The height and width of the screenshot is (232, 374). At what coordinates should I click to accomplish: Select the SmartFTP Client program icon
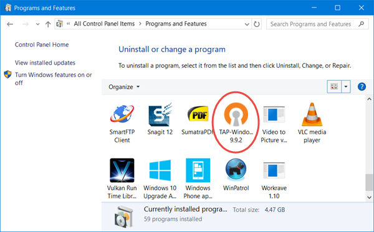click(122, 114)
